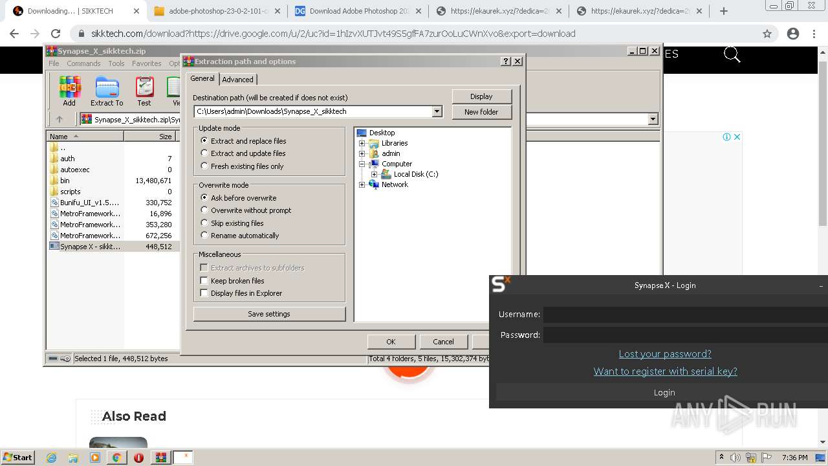828x466 pixels.
Task: Click the Chrome back arrow
Action: coord(14,34)
